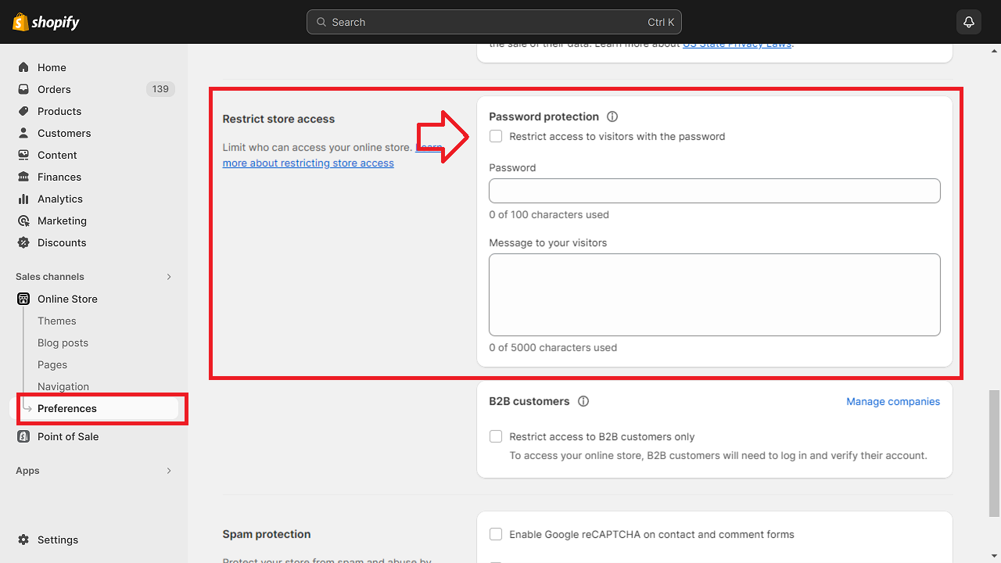Follow the restricting store access learn more link

click(307, 163)
